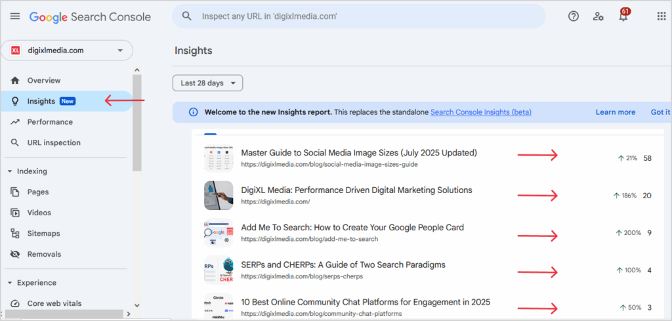The image size is (672, 321).
Task: Click the URL inspection search field
Action: click(x=359, y=16)
